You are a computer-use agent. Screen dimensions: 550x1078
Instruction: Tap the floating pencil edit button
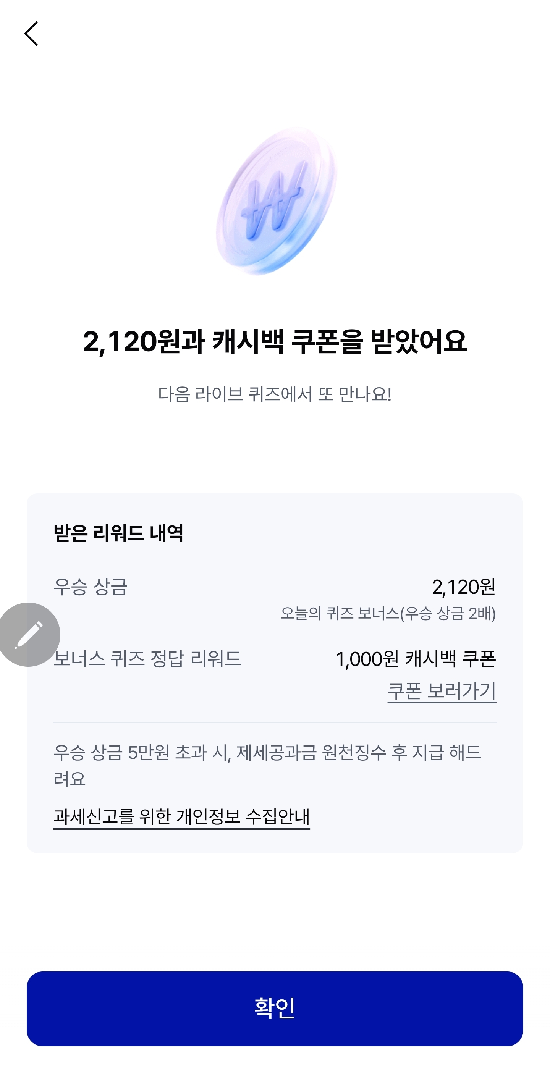[29, 634]
